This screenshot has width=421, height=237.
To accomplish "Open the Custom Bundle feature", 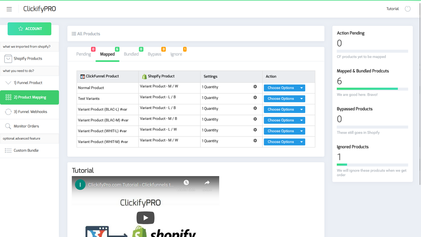I will [26, 150].
